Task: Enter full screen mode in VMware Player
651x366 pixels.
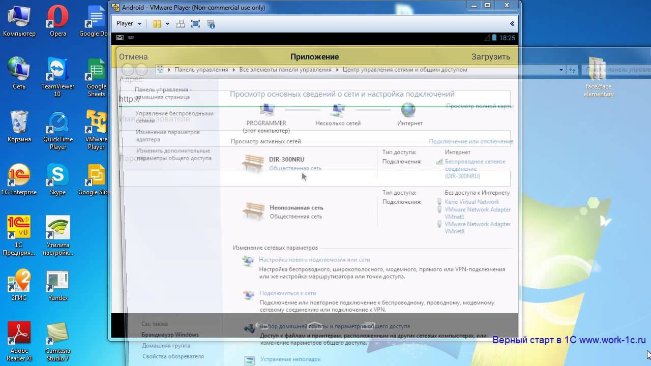Action: coord(195,24)
